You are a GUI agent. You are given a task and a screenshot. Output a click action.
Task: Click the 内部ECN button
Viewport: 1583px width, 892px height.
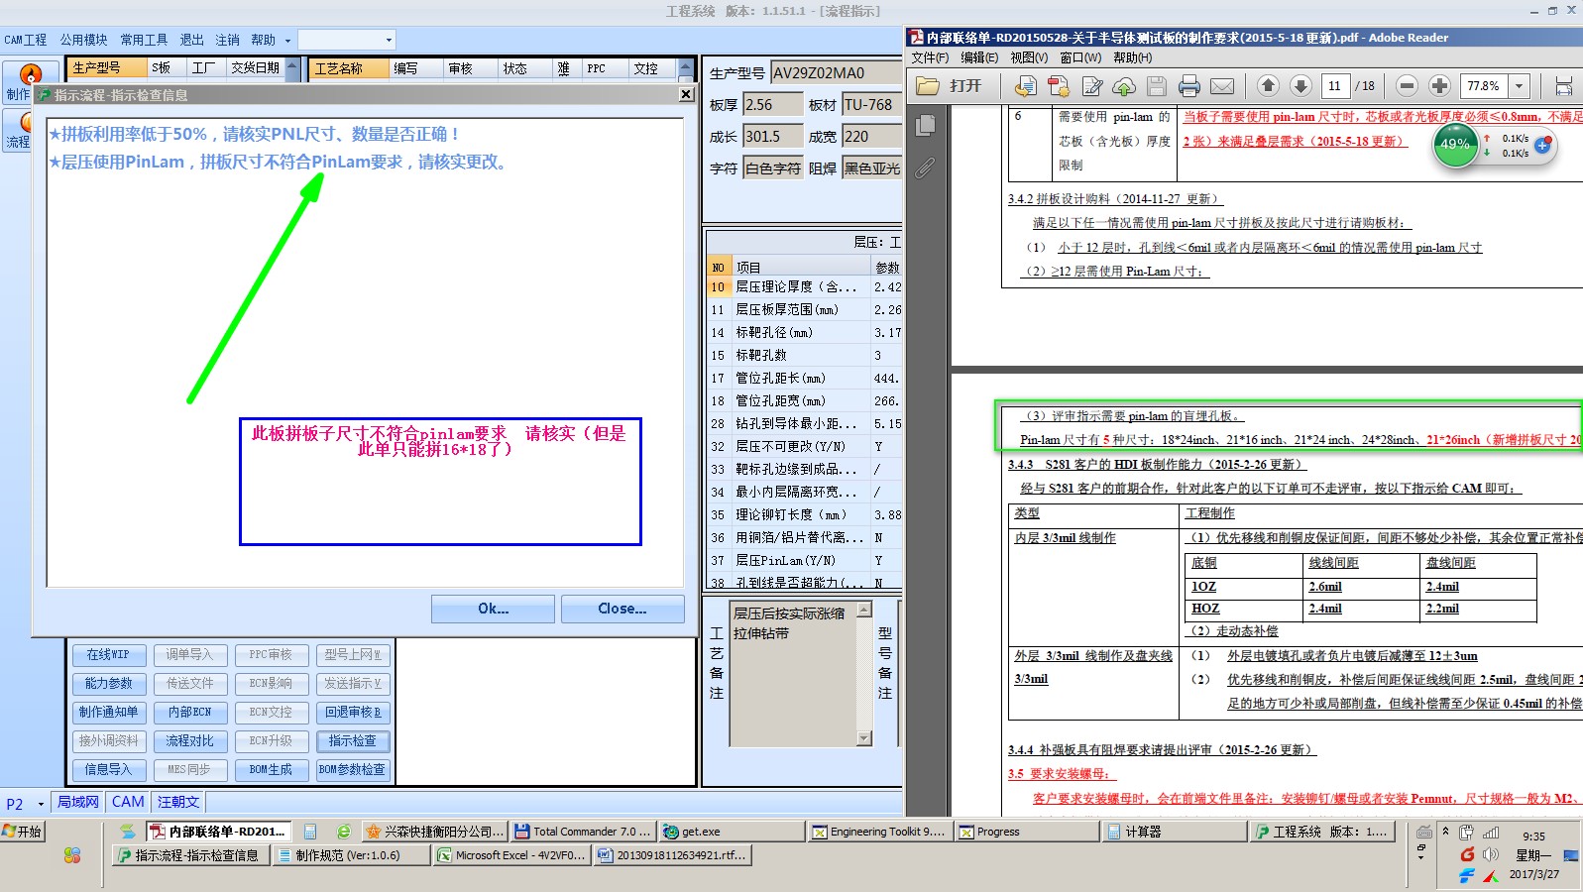pos(189,713)
